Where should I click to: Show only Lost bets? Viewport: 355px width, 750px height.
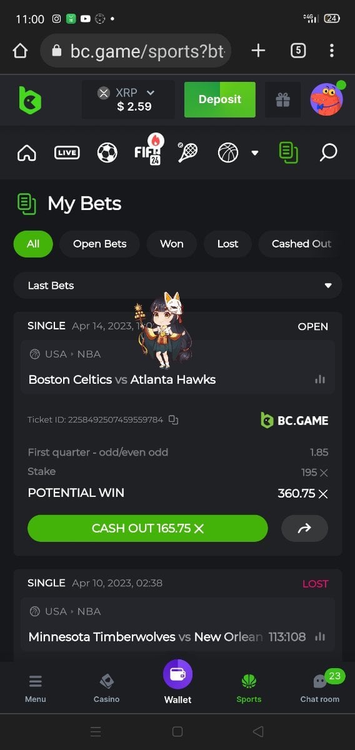coord(227,244)
